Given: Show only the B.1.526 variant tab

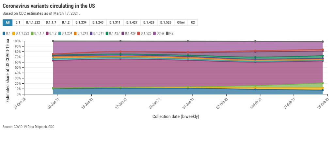Looking at the screenshot, I should click(166, 22).
